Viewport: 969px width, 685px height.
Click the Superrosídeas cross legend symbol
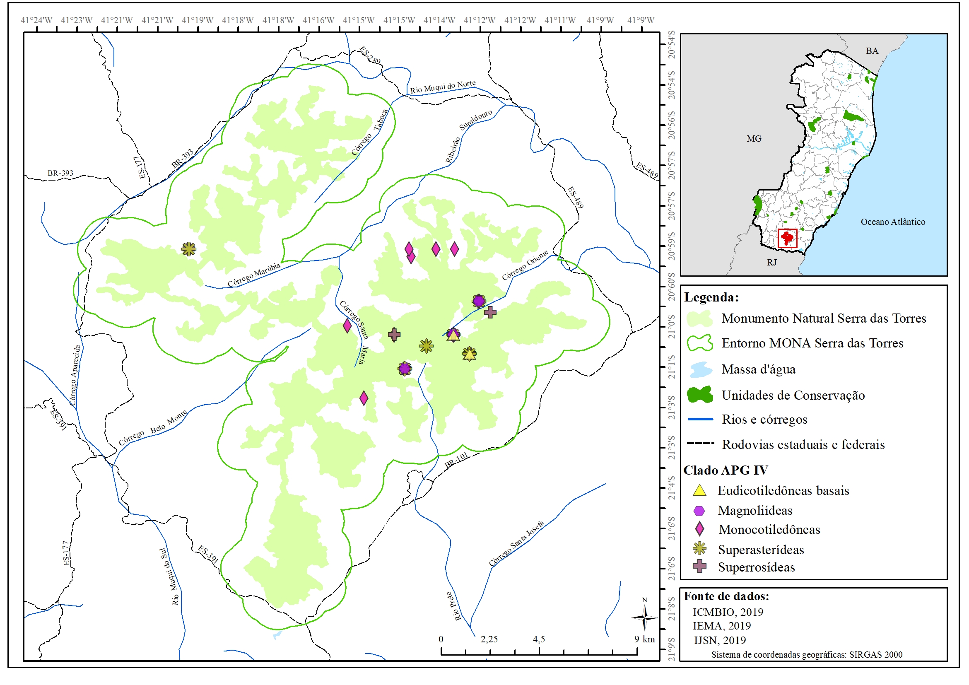(699, 567)
